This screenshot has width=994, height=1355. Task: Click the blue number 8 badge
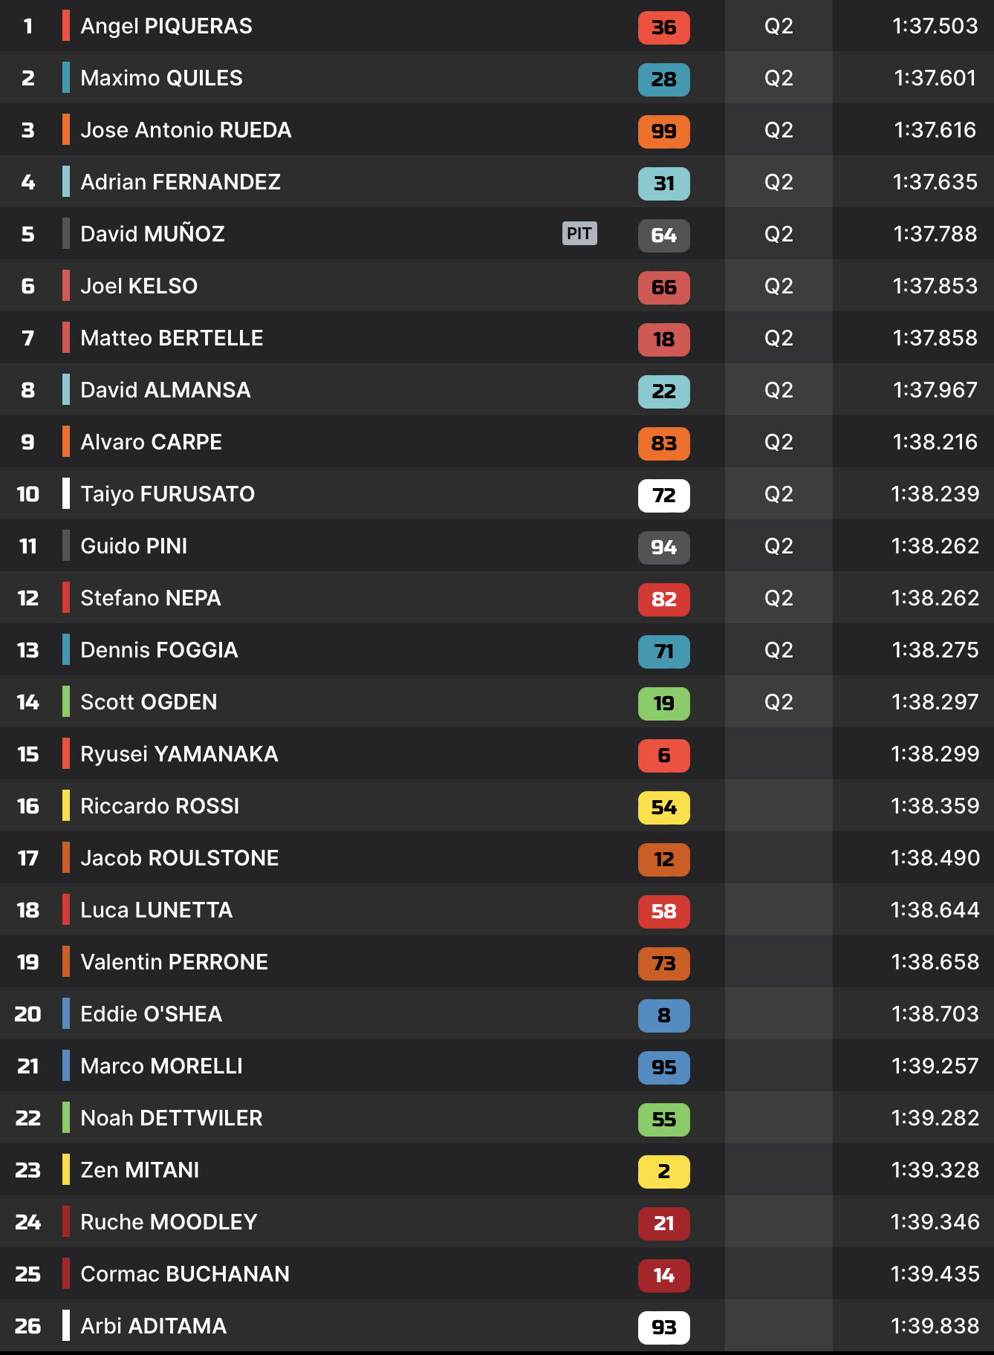coord(663,1016)
